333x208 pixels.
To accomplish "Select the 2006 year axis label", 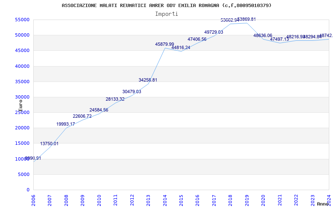I will [x=33, y=200].
